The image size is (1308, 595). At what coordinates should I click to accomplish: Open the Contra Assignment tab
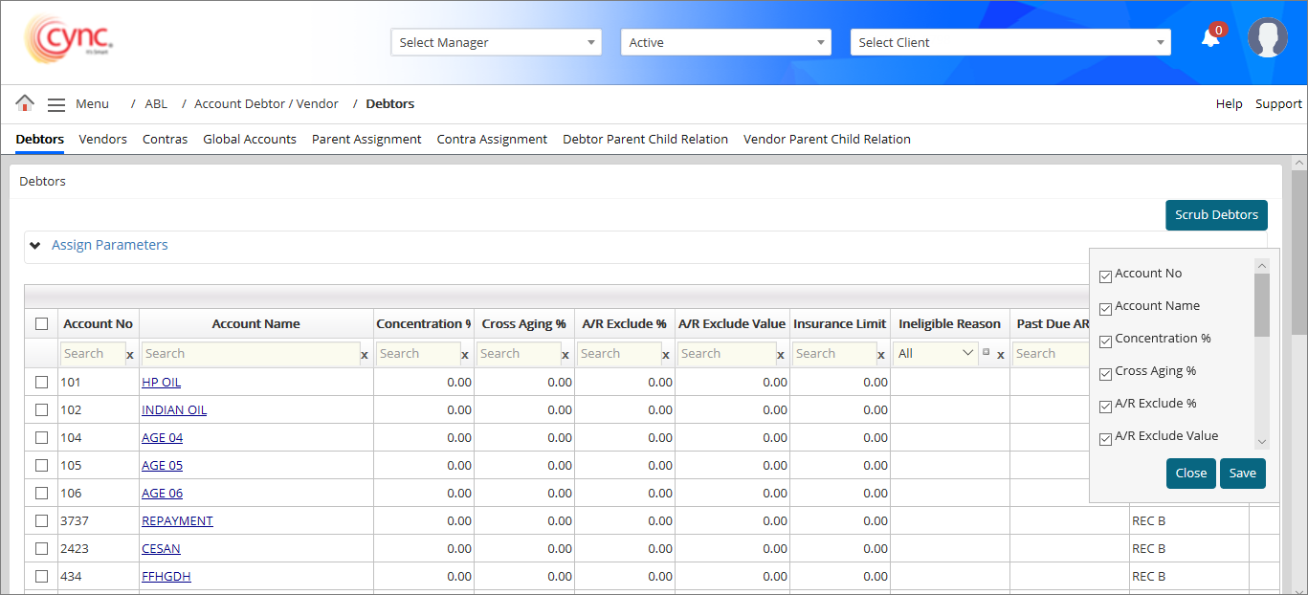[492, 140]
